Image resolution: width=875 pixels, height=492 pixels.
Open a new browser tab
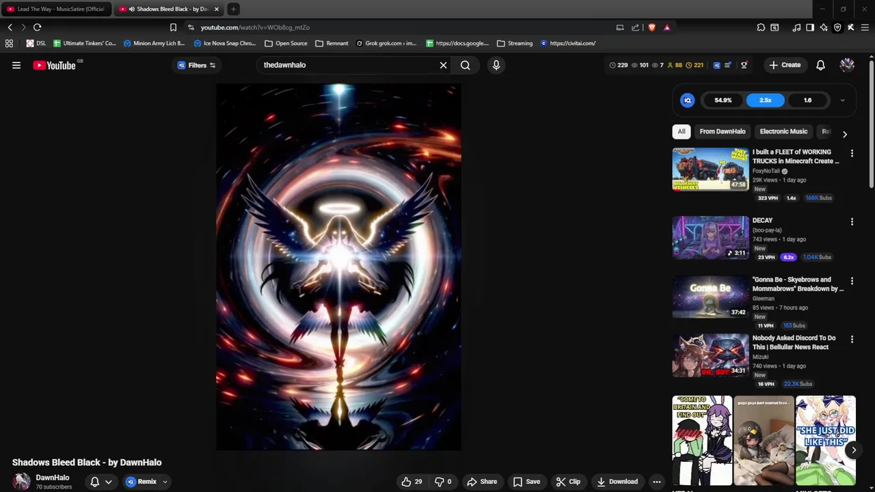[233, 9]
